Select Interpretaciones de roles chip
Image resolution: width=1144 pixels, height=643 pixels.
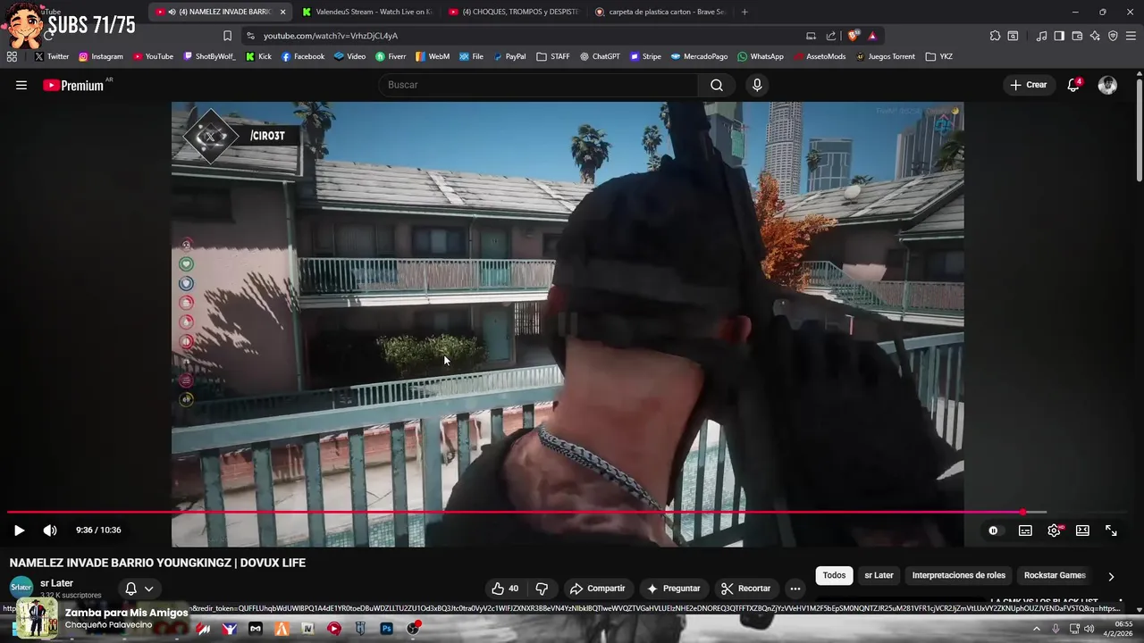pos(958,575)
